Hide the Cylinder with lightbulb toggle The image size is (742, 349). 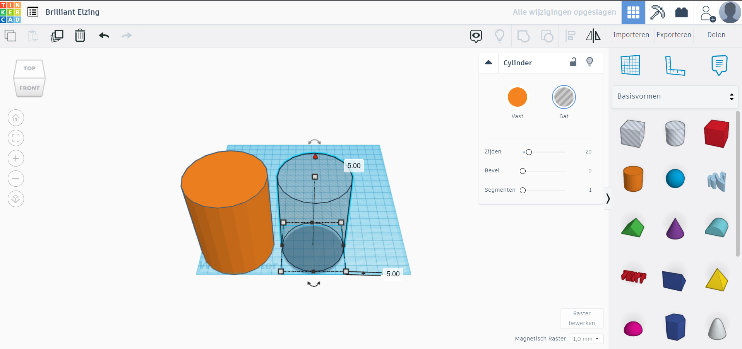589,62
